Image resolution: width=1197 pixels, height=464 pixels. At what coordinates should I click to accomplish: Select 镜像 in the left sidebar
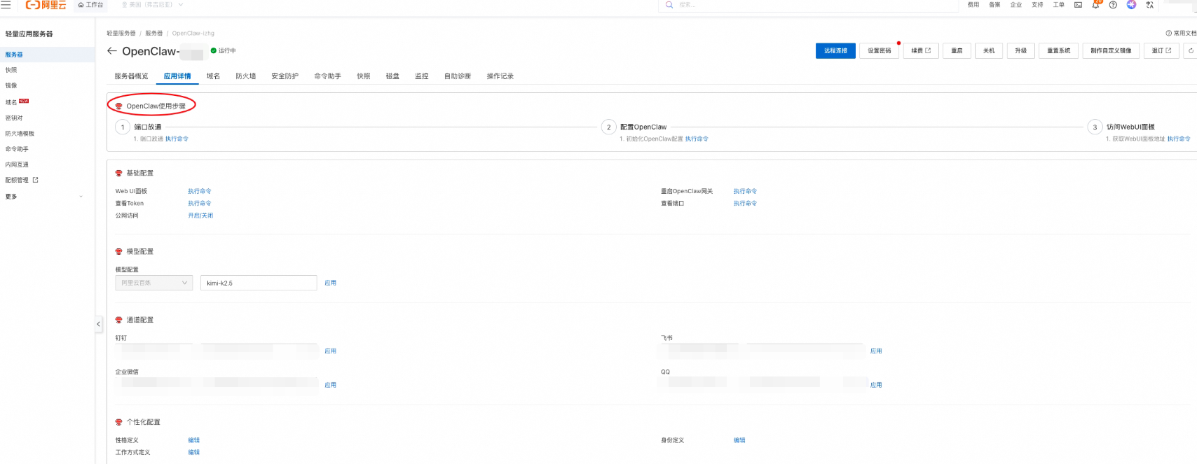coord(11,85)
